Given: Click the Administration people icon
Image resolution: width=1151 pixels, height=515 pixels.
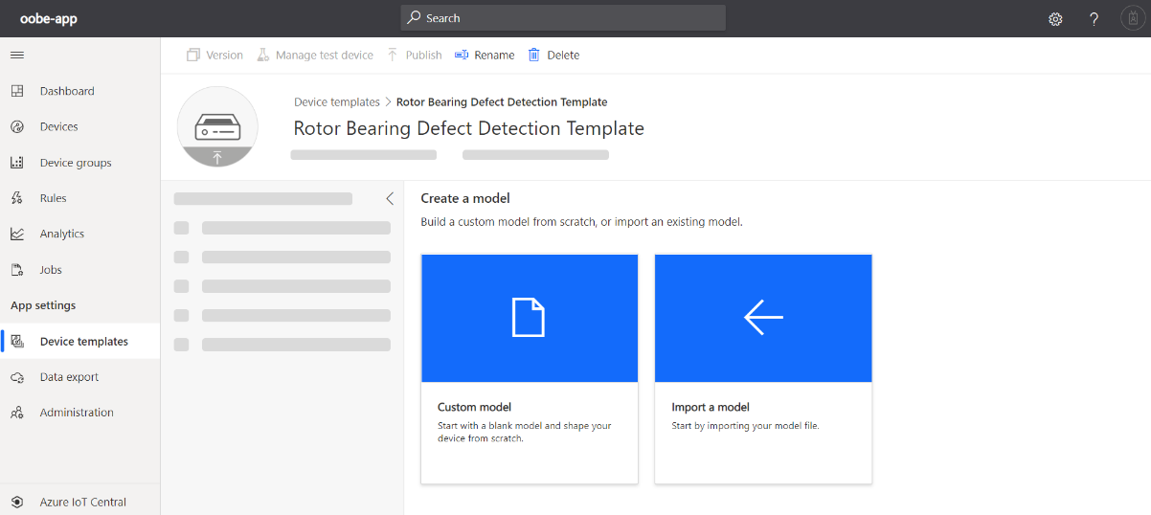Looking at the screenshot, I should click(17, 413).
